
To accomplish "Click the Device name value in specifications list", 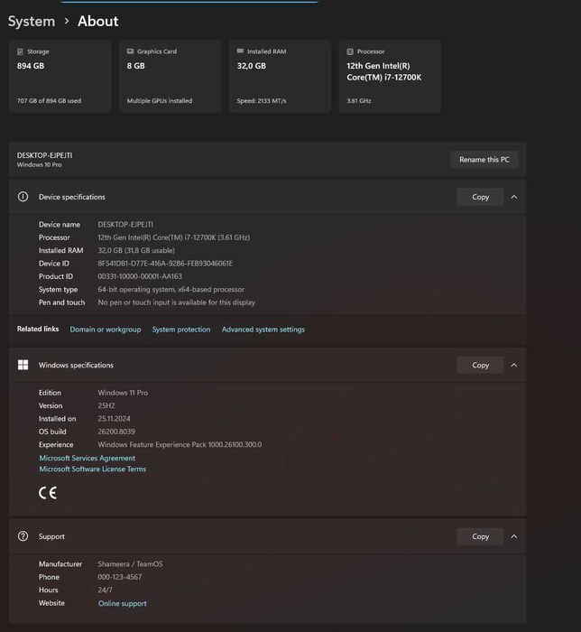I will [x=125, y=224].
